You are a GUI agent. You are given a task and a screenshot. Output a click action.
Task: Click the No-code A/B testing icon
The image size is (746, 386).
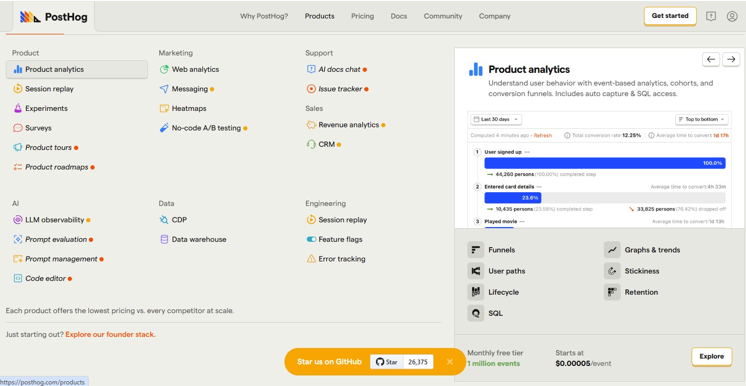[164, 128]
